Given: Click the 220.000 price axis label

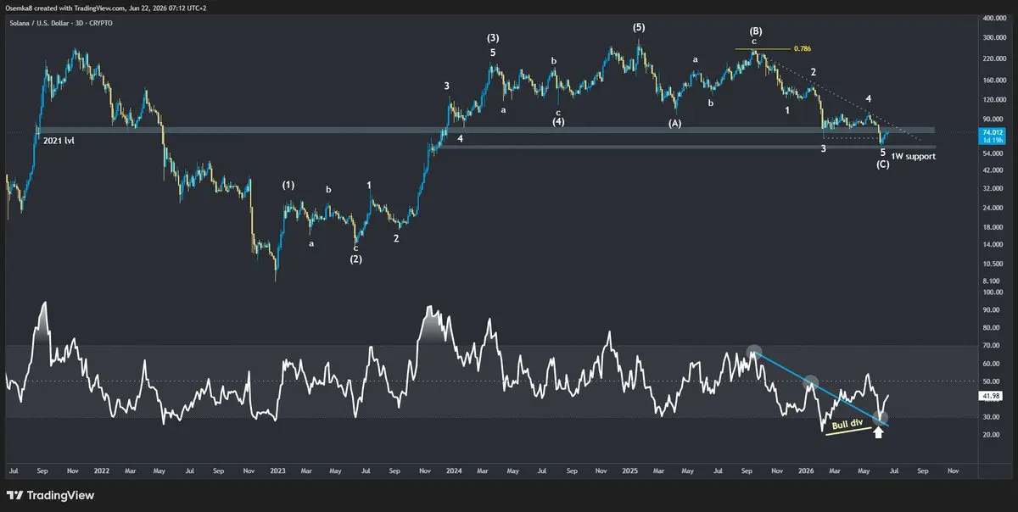Looking at the screenshot, I should coord(993,59).
